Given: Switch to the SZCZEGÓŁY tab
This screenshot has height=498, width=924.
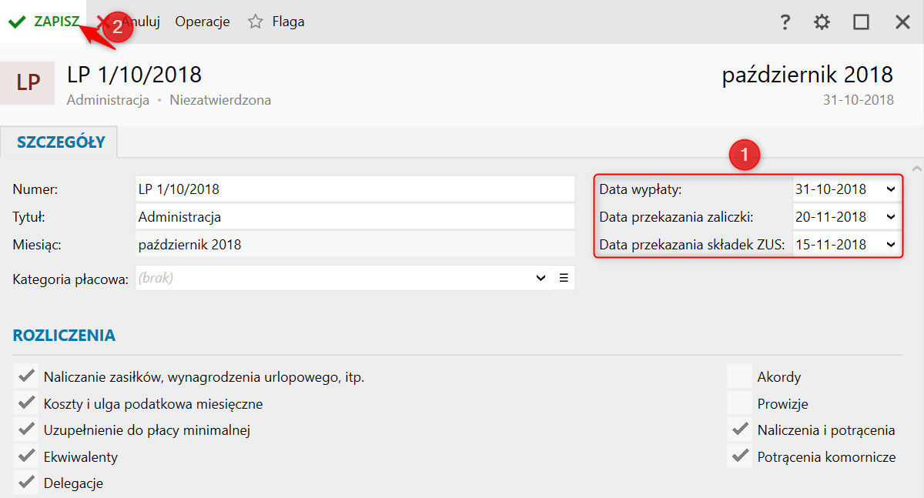Looking at the screenshot, I should point(61,142).
